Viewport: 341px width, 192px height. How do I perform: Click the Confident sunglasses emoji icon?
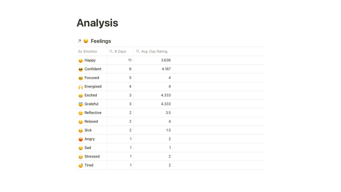80,69
